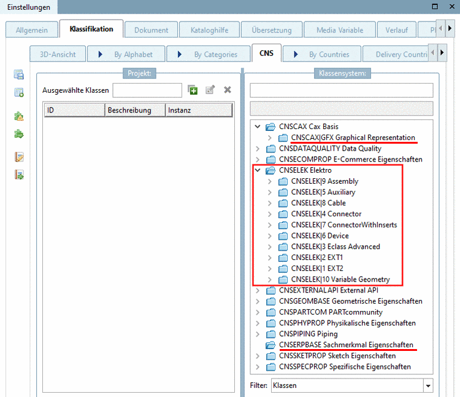Select CNSERPBASE Sachmerkmal Eigenschaften item
Viewport: 460px width, 397px height.
(x=346, y=345)
